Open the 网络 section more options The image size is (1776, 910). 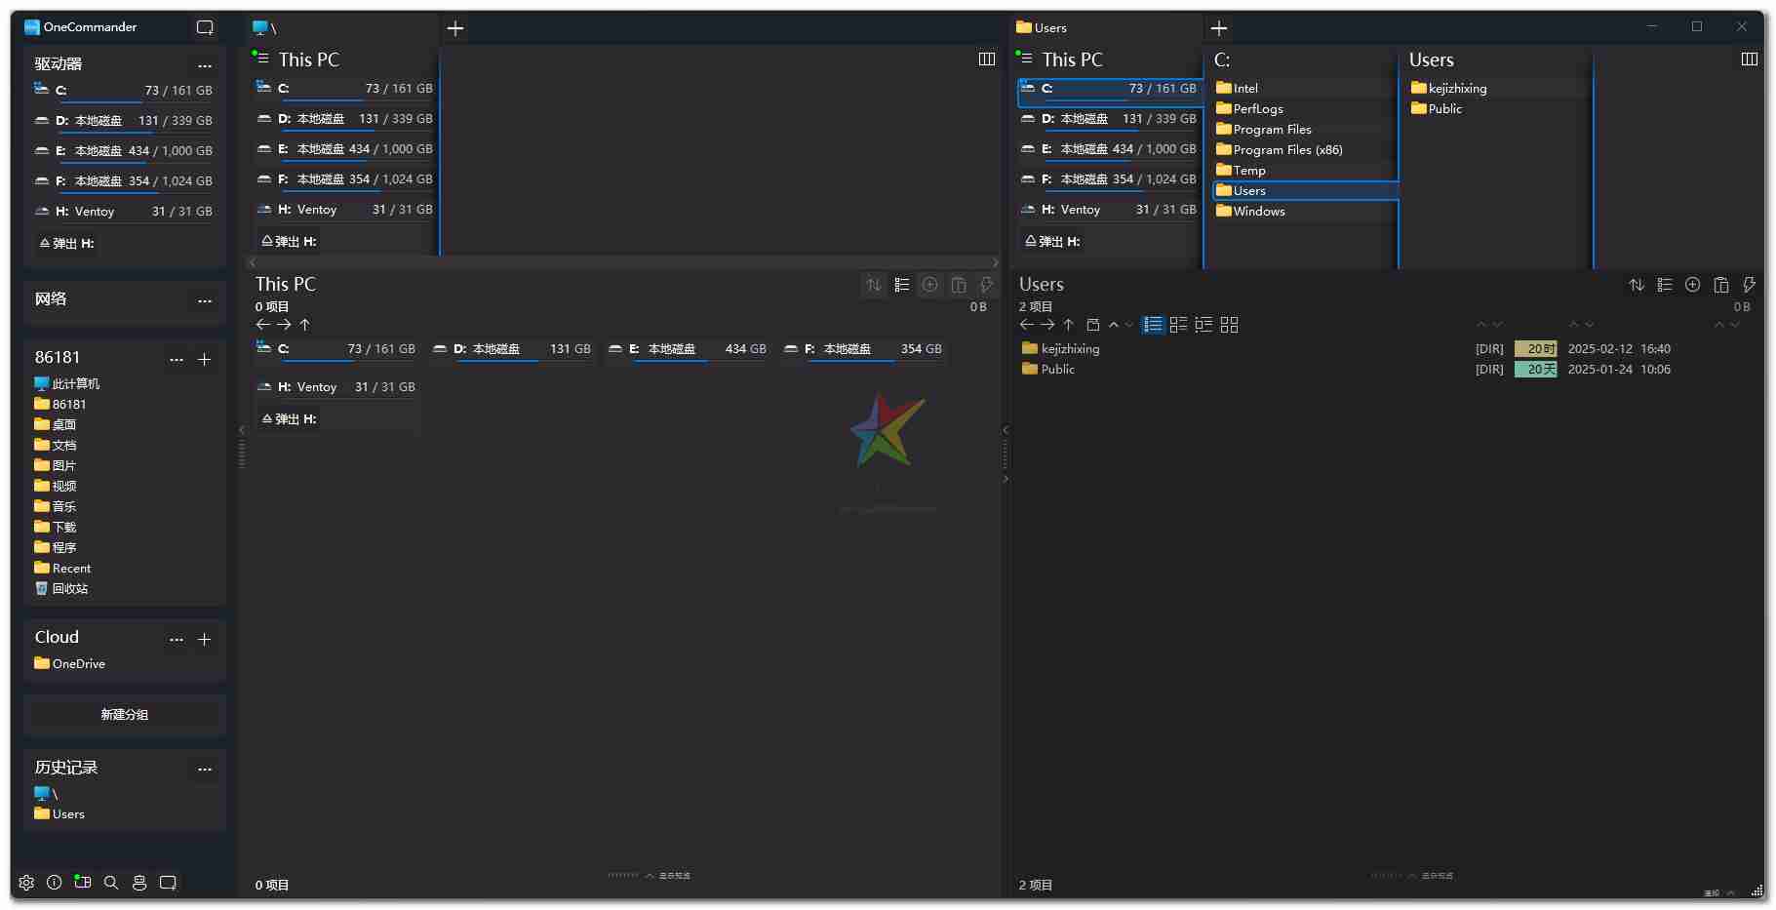(x=205, y=300)
